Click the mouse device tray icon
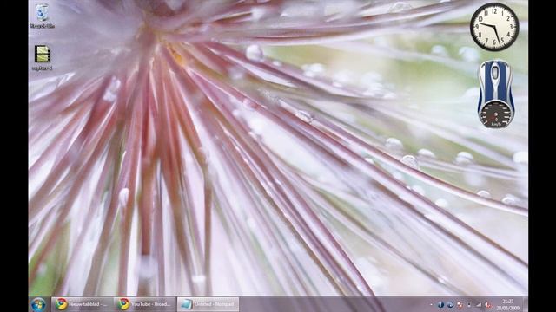 tap(469, 304)
